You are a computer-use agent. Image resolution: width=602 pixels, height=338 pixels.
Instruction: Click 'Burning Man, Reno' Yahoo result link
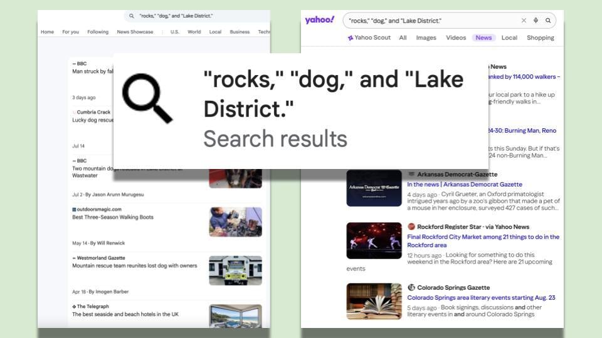click(522, 131)
